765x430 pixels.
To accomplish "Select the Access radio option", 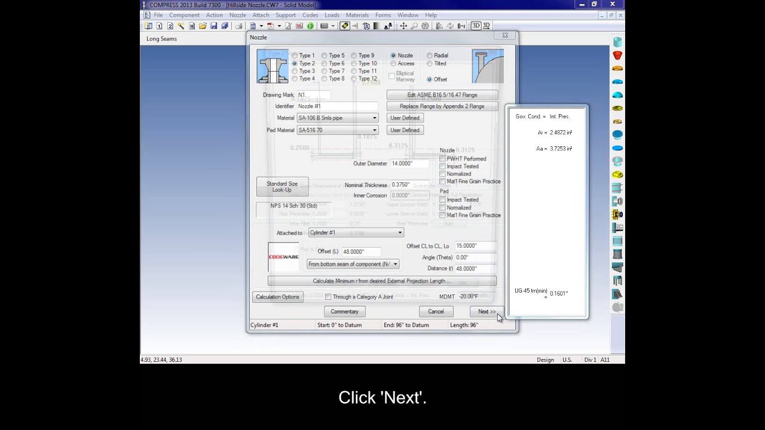I will click(393, 63).
